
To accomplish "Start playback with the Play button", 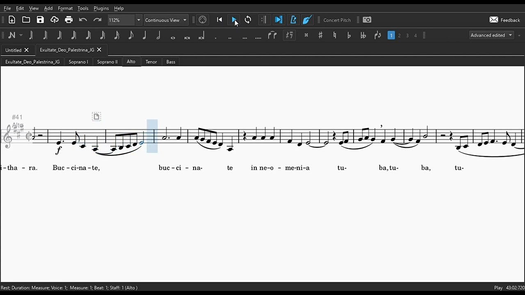I will pyautogui.click(x=234, y=20).
